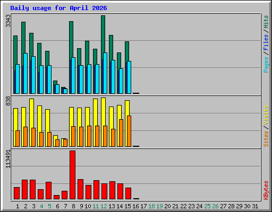Click the cyan pages bar for day 2

point(25,73)
